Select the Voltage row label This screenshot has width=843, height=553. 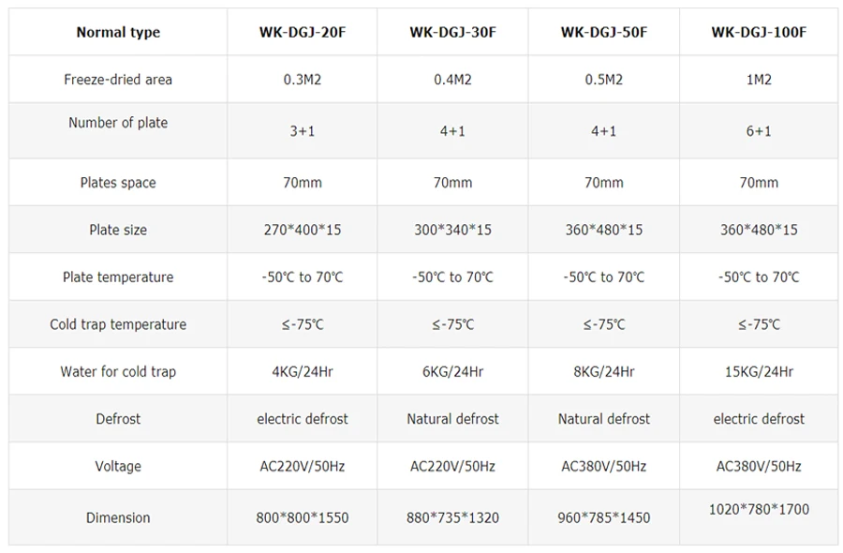[118, 466]
